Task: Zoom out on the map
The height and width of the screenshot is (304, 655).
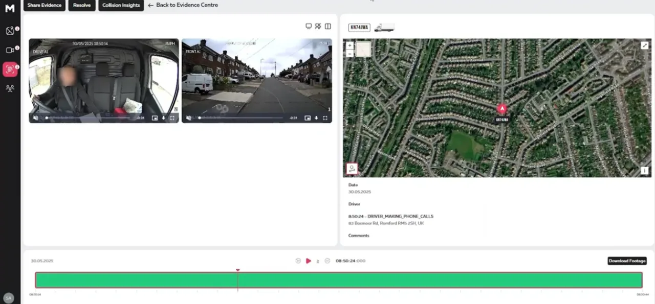Action: (x=350, y=53)
